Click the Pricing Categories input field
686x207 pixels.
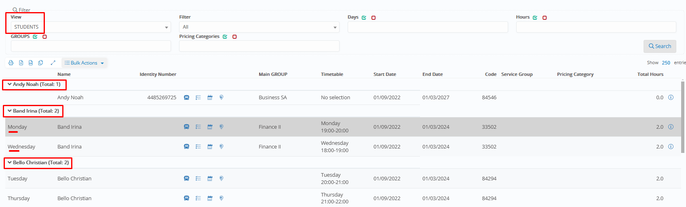[x=259, y=46]
